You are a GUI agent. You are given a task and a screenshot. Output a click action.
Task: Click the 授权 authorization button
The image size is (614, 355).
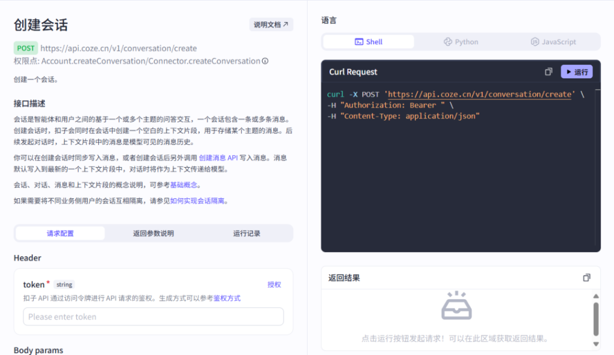273,284
